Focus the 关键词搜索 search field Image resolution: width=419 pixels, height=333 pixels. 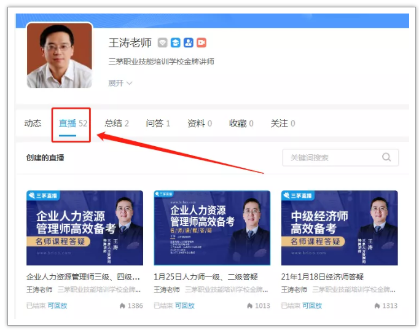[x=340, y=157]
